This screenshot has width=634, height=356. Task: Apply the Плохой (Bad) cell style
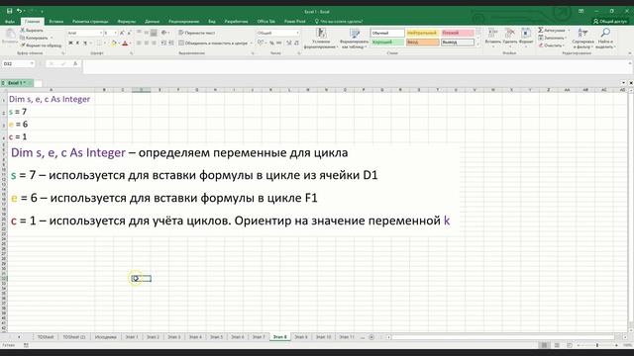point(458,33)
